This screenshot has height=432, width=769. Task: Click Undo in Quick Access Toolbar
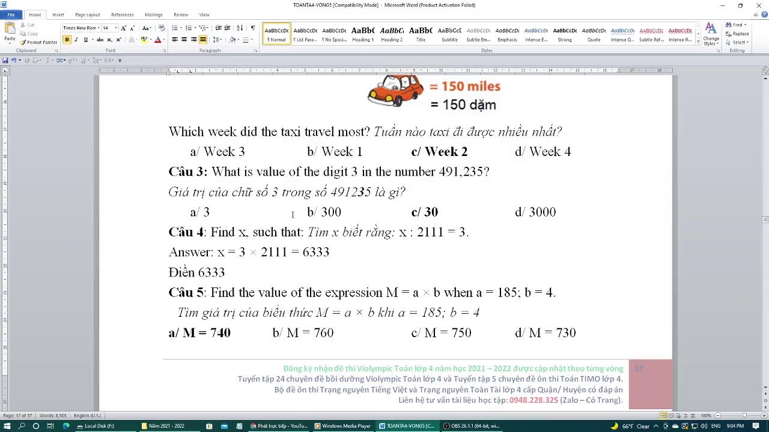coord(13,60)
